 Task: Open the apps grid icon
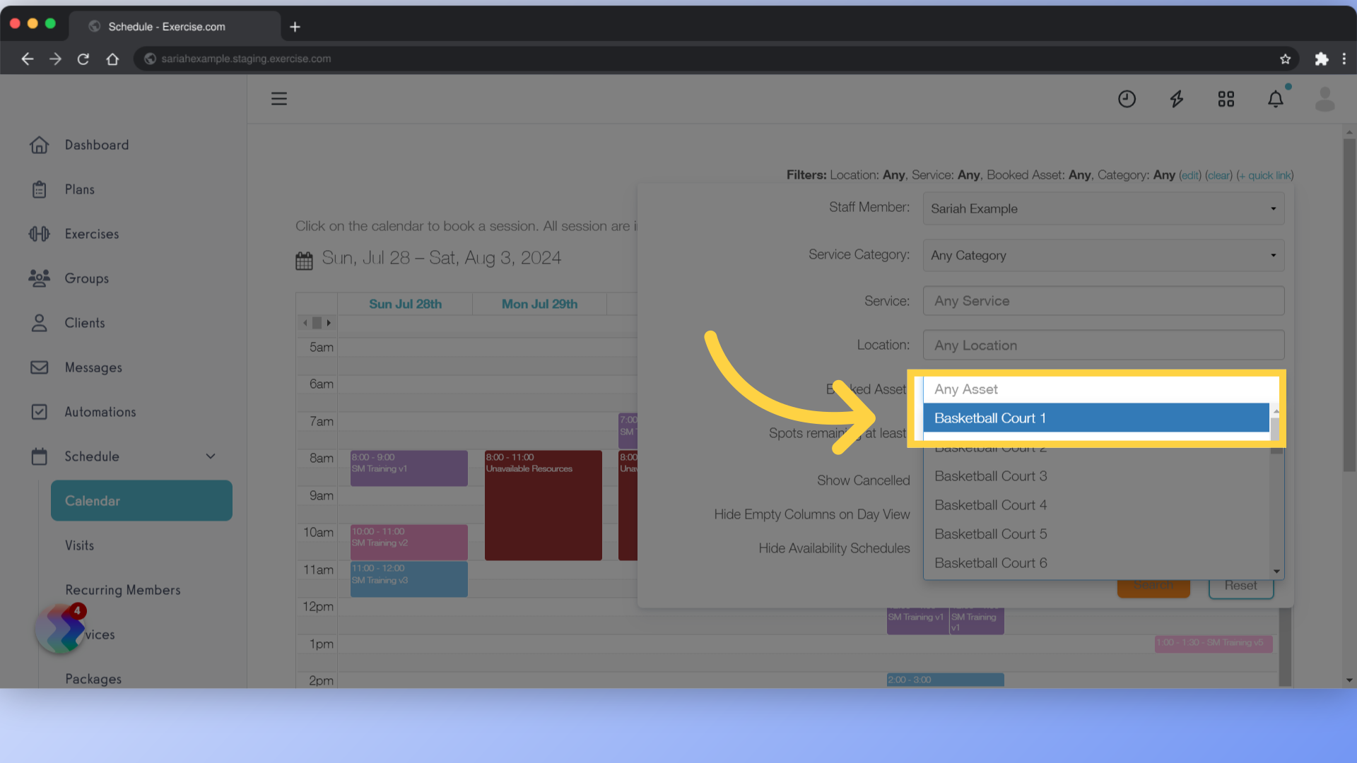coord(1226,99)
